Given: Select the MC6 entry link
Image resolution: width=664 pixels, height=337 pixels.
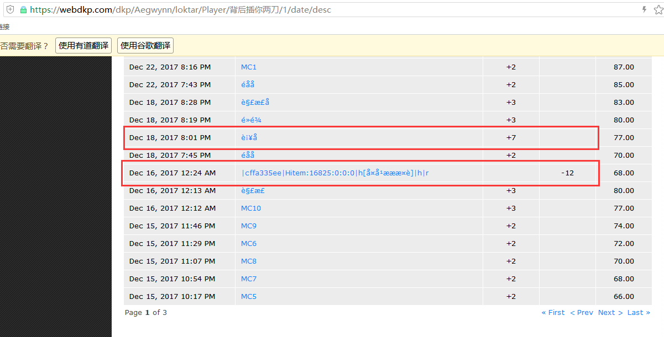Looking at the screenshot, I should (x=249, y=244).
